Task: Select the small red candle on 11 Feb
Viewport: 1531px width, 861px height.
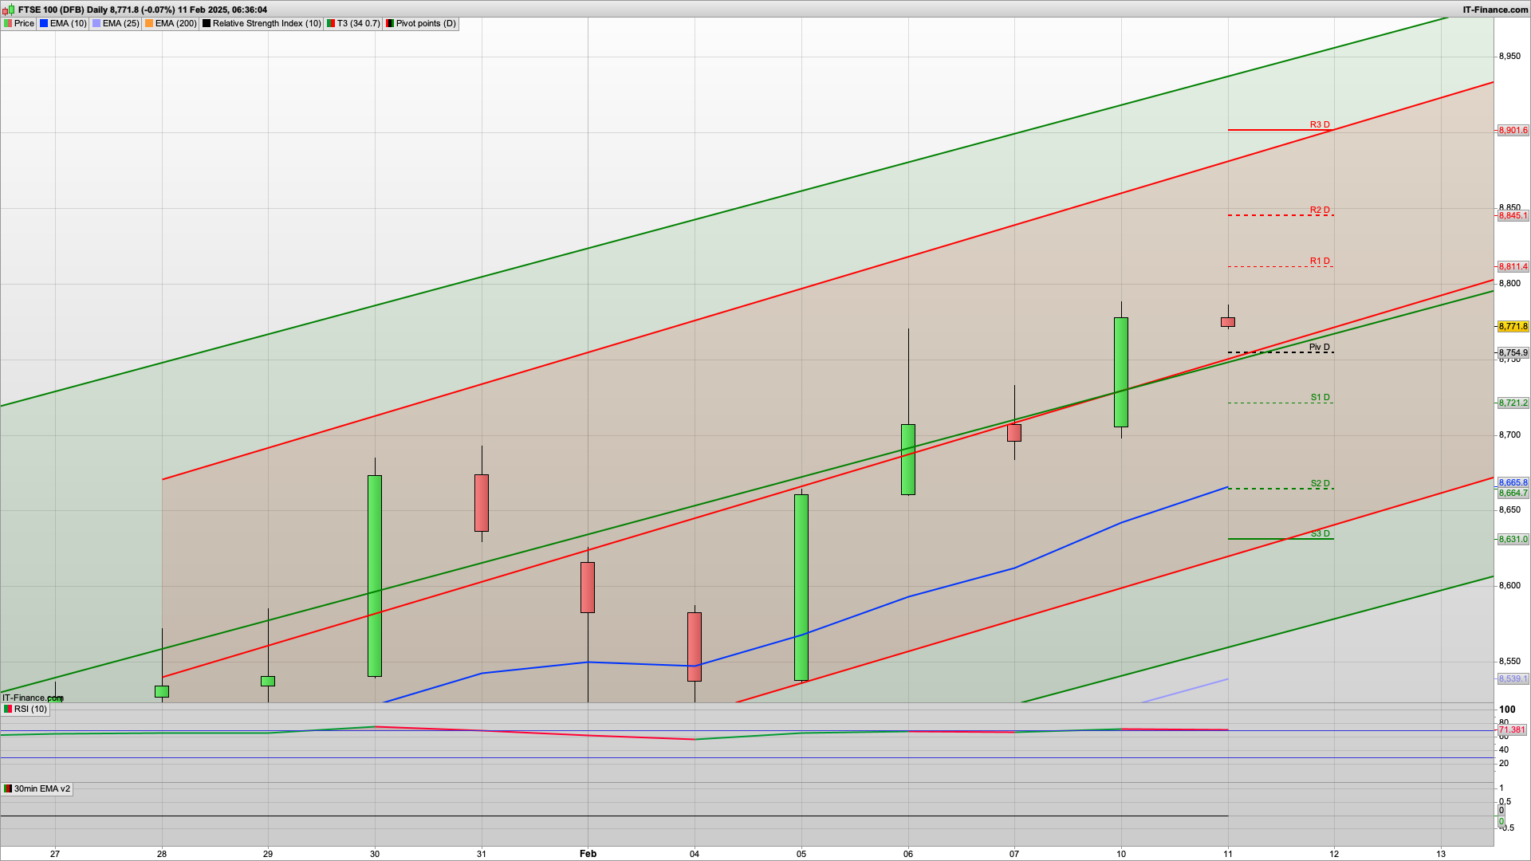Action: coord(1228,322)
